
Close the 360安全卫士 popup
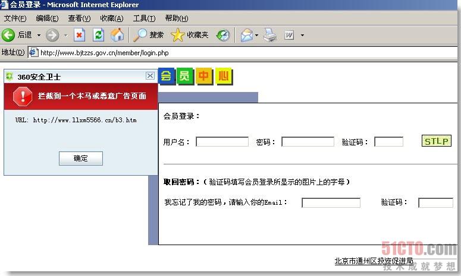[150, 75]
